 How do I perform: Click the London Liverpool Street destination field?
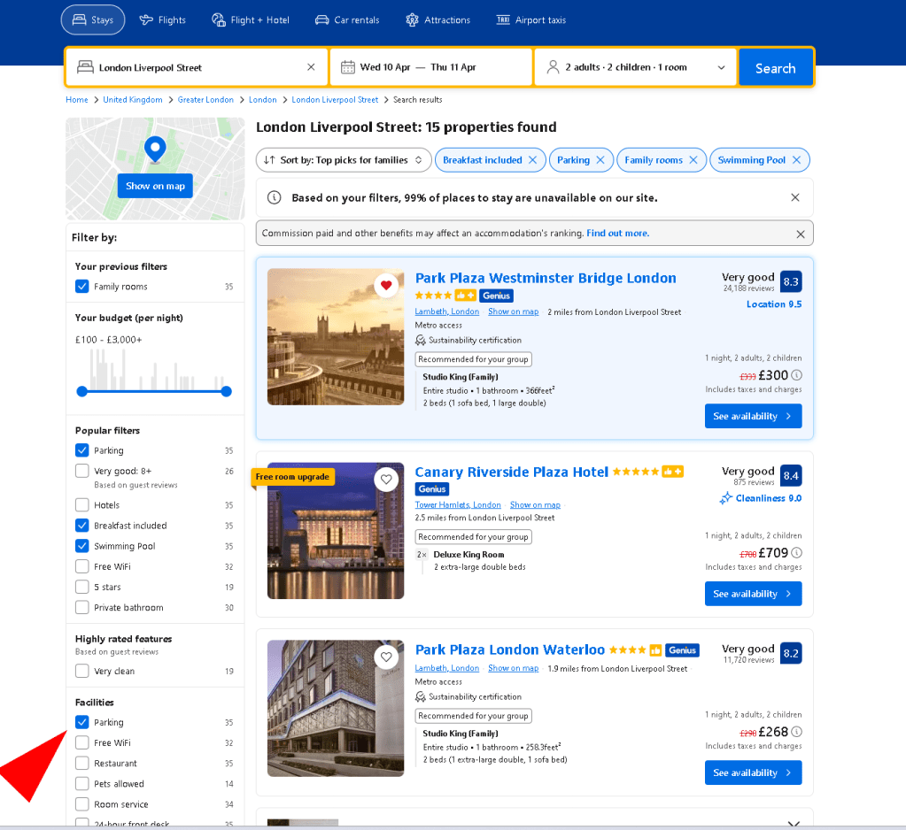pos(197,67)
